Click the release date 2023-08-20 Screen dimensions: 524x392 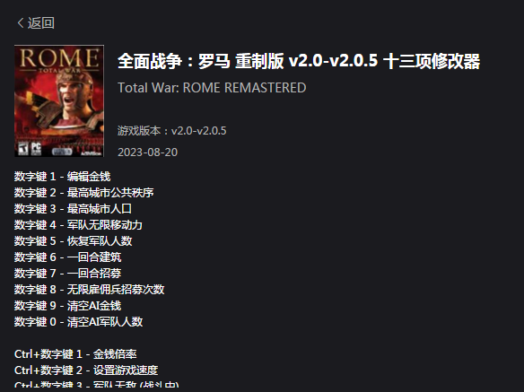coord(147,152)
